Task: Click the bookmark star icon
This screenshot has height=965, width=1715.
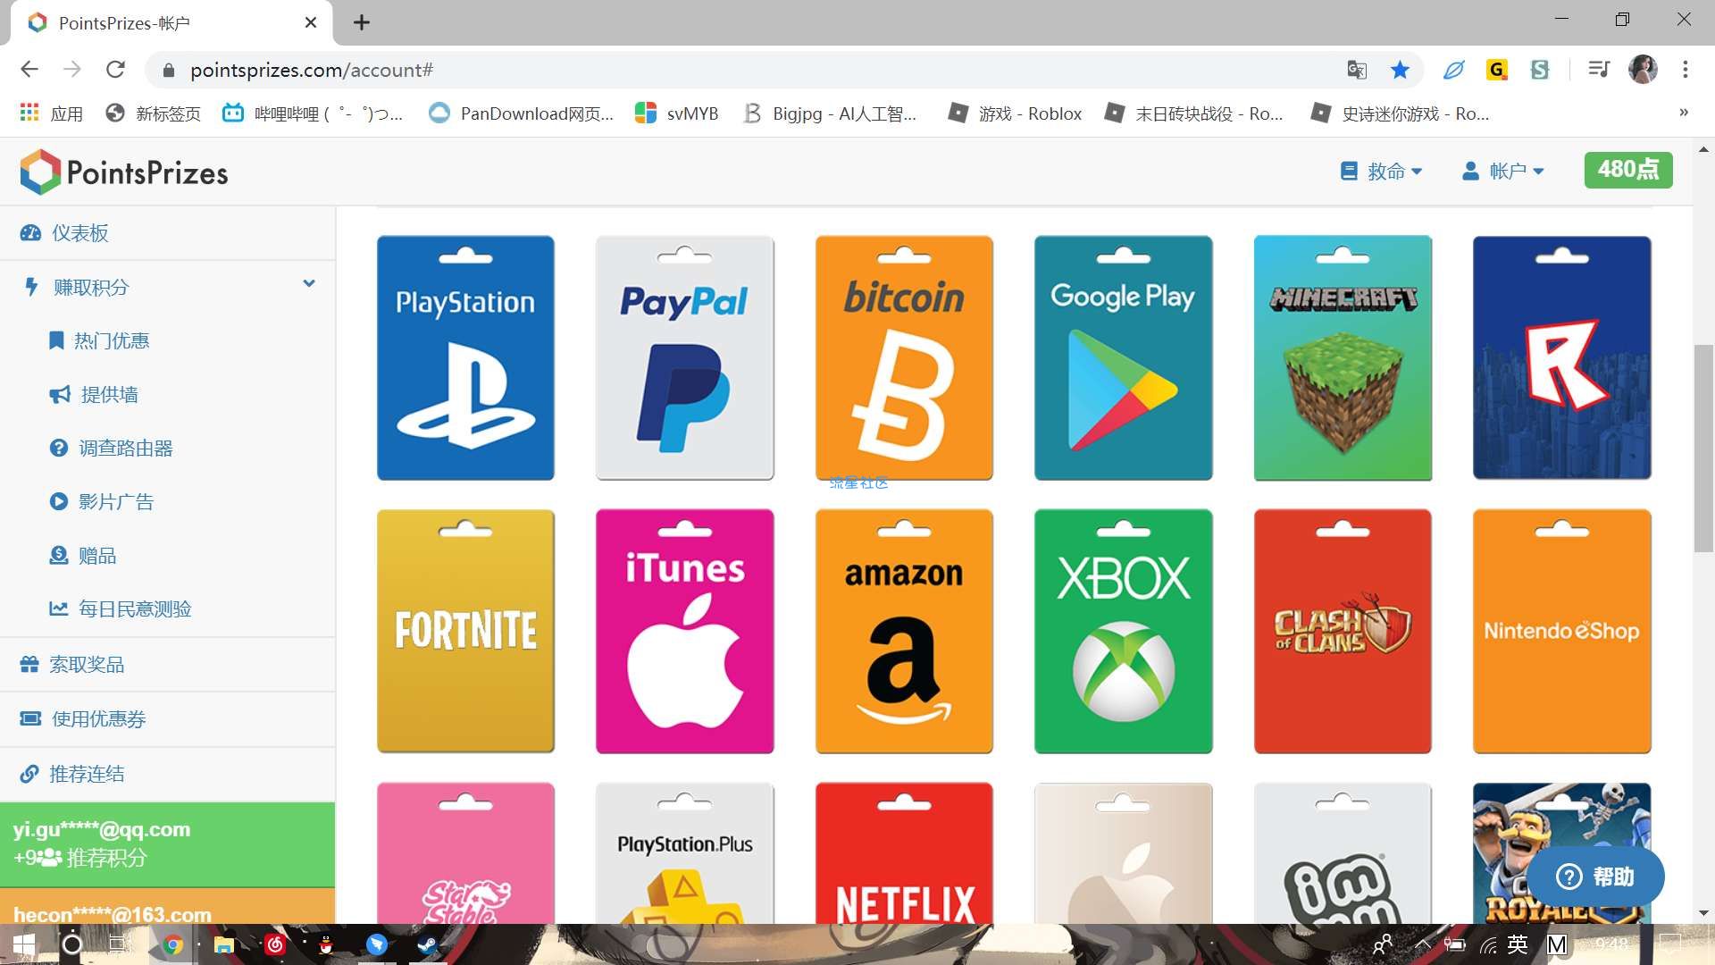Action: pyautogui.click(x=1400, y=70)
